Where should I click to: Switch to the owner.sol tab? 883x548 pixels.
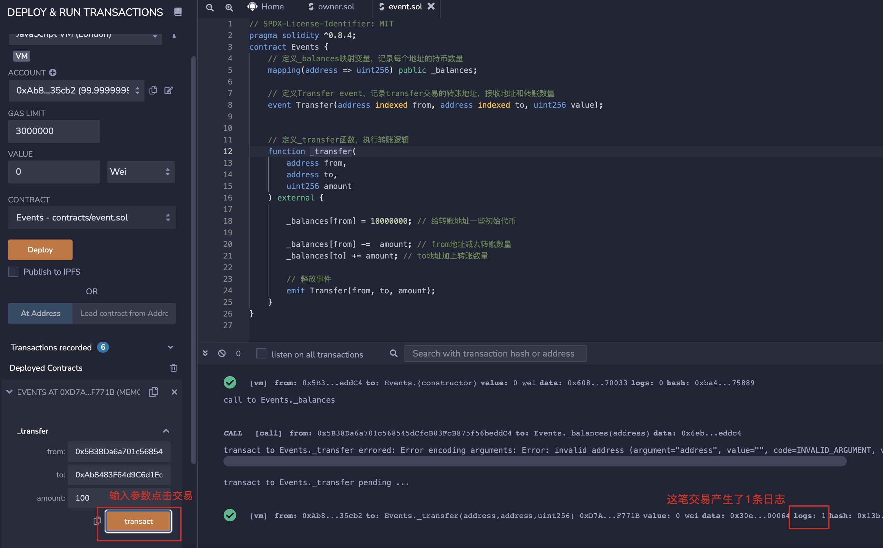[x=331, y=6]
